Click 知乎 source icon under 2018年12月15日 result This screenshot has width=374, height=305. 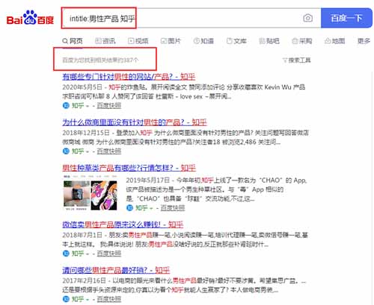[x=66, y=151]
